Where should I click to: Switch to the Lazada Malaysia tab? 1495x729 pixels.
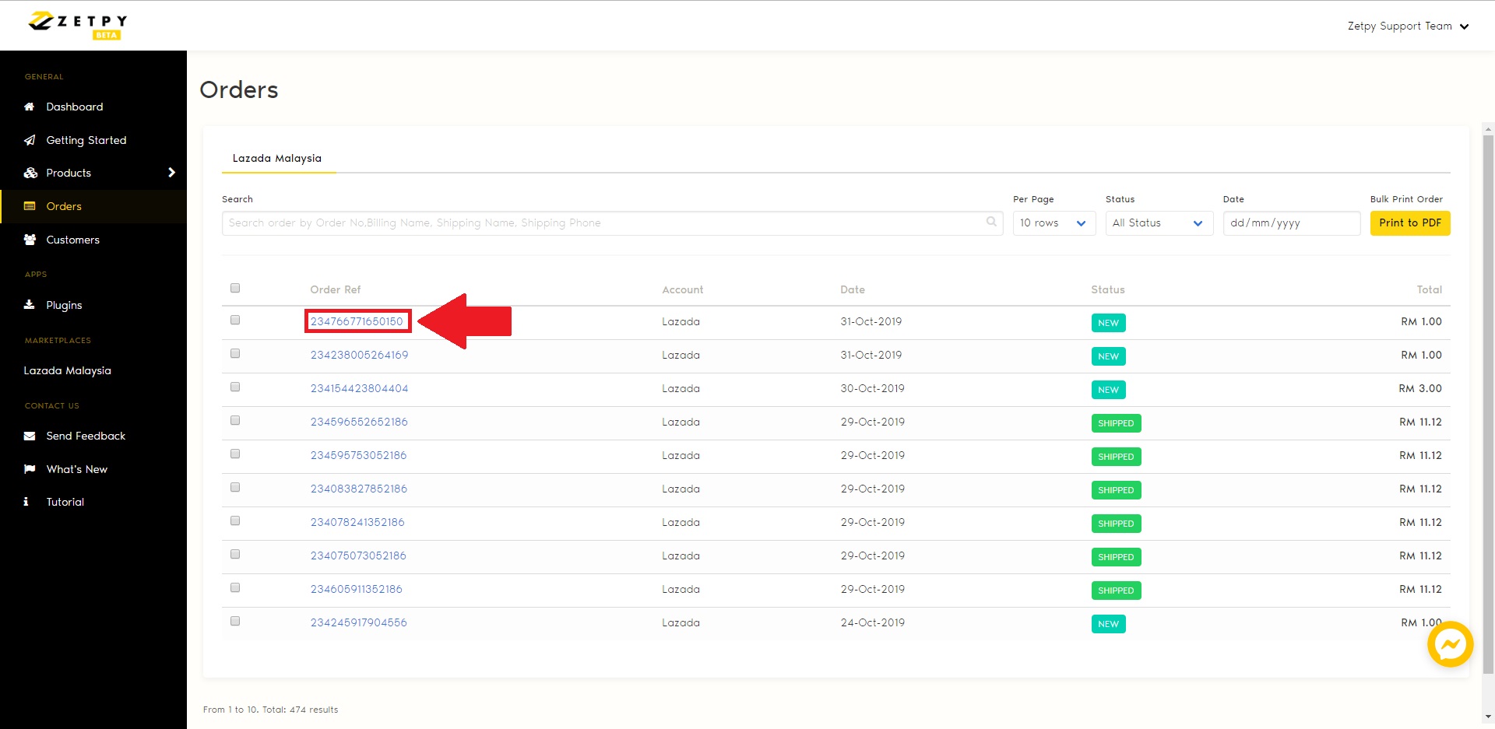click(x=277, y=158)
